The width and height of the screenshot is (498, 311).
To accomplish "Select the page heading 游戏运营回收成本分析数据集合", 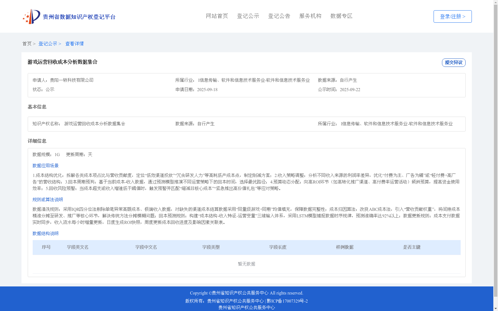I will click(63, 62).
